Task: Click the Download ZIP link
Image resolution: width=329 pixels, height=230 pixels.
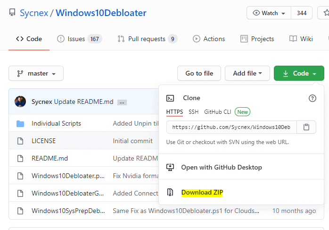Action: tap(202, 193)
